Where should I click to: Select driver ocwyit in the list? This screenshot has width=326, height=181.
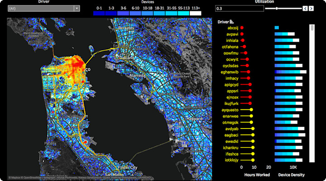click(x=232, y=59)
